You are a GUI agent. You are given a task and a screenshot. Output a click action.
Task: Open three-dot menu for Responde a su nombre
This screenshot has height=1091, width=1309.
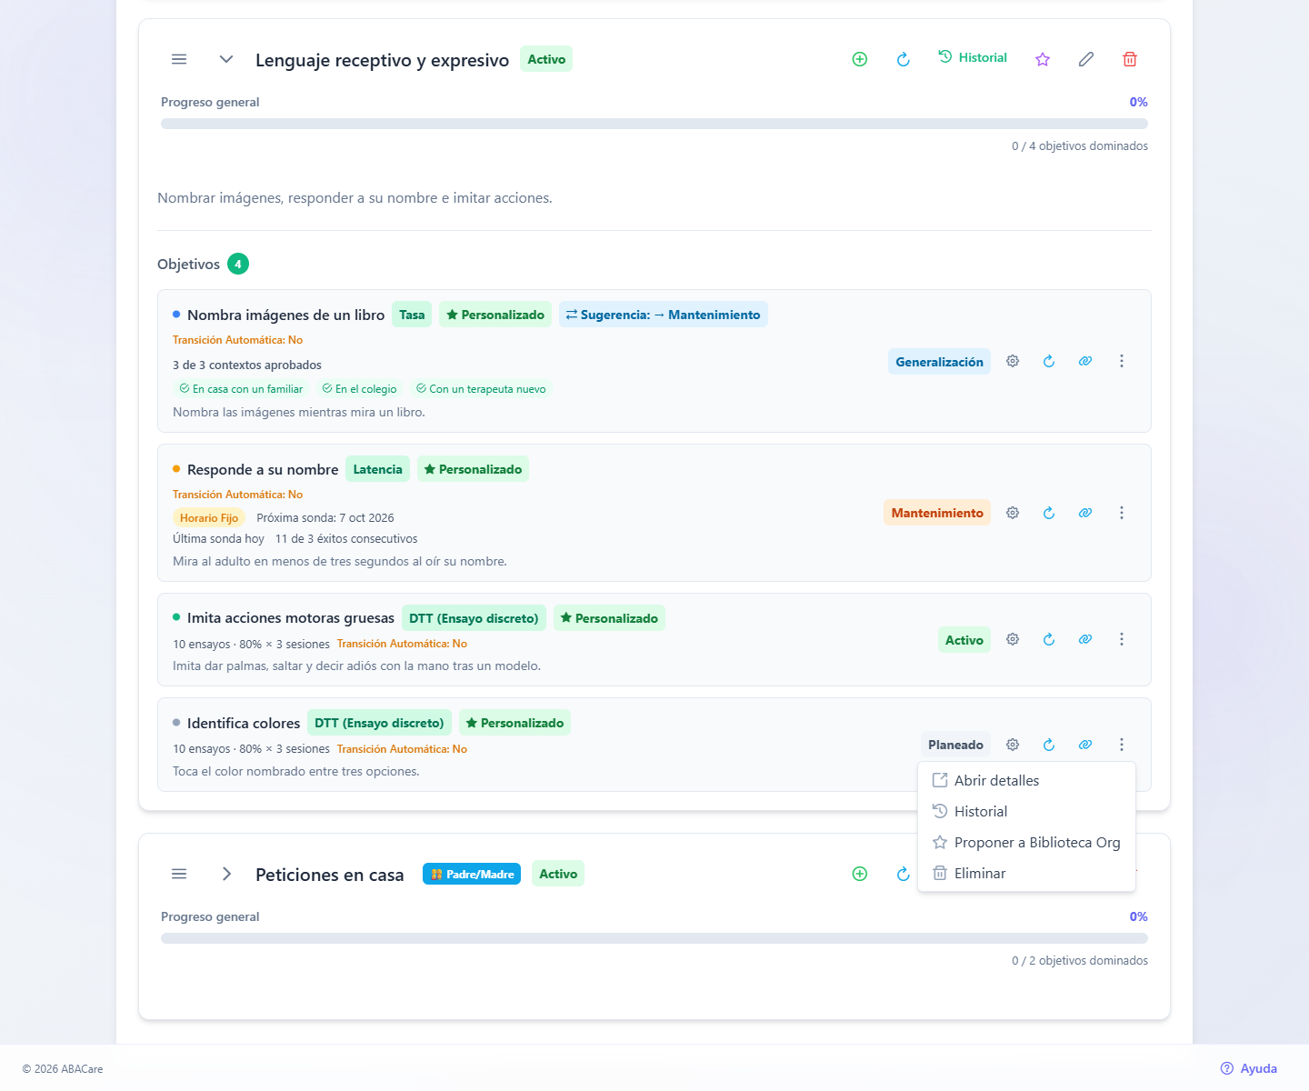[1122, 513]
